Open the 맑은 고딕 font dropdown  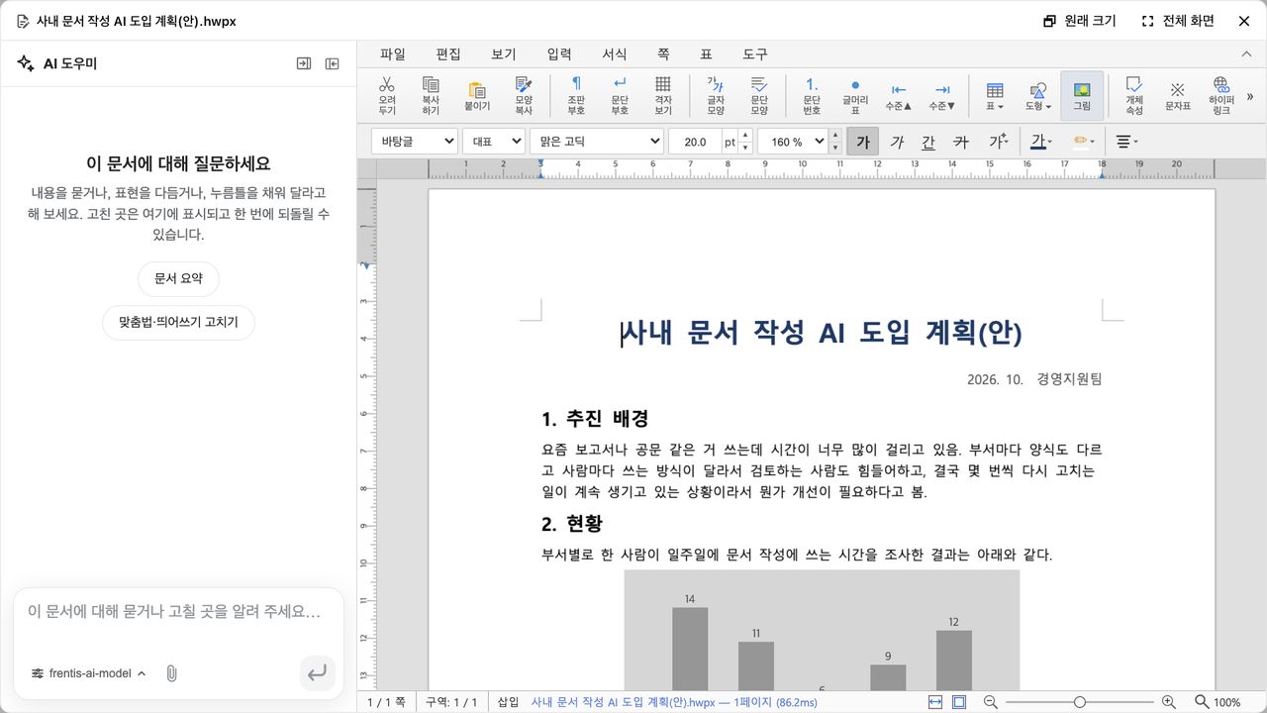pos(596,142)
